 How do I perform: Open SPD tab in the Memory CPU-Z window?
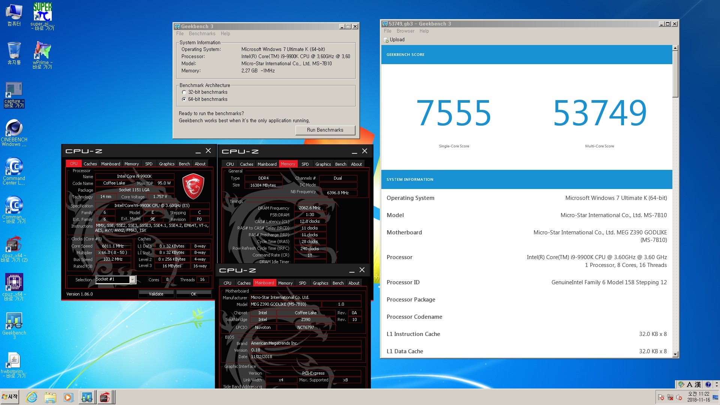(305, 164)
